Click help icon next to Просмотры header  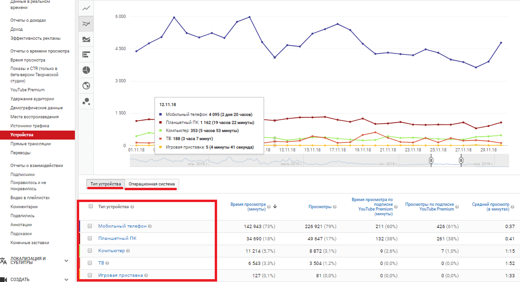336,207
